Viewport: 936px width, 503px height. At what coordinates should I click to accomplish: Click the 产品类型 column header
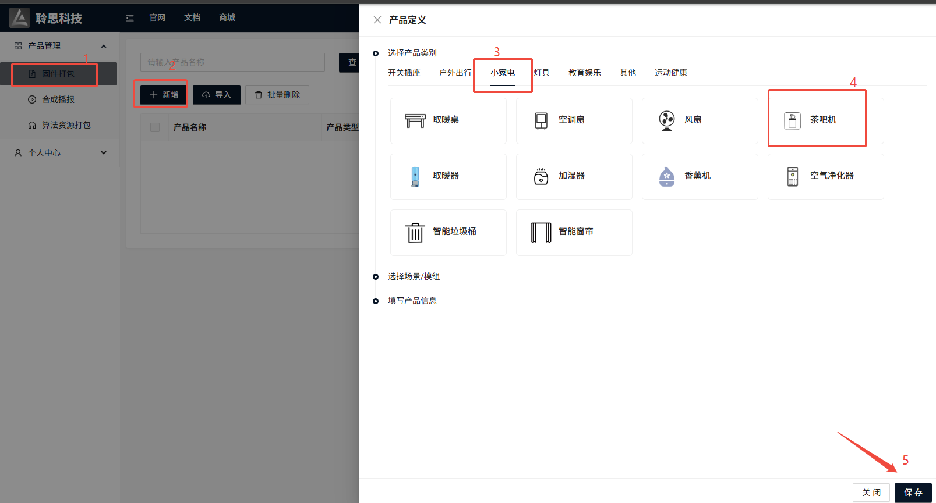click(x=342, y=127)
